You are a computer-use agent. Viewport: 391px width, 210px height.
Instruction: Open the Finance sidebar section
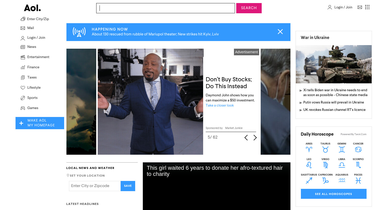point(33,67)
